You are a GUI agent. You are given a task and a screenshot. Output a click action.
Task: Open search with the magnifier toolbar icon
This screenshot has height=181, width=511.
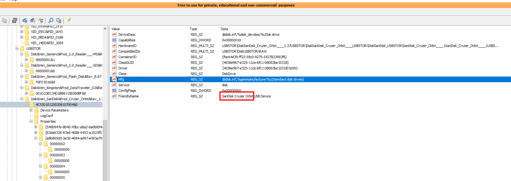51,21
